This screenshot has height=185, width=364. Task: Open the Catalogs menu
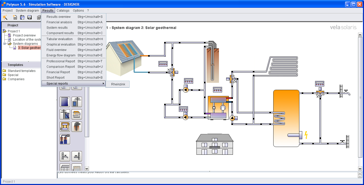63,10
